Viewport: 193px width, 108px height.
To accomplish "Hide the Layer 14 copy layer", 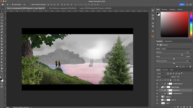I will (157, 87).
